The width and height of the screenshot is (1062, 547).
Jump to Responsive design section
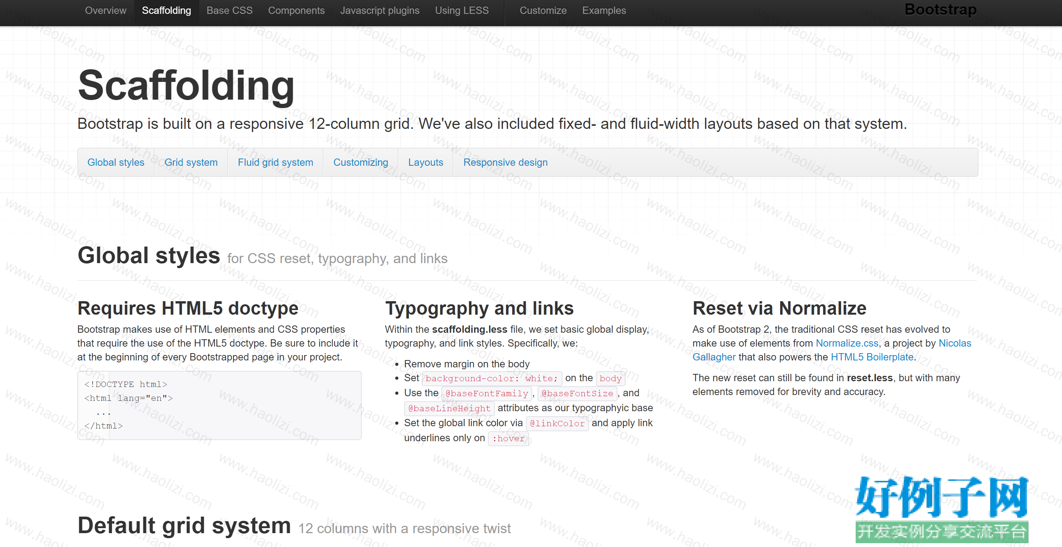coord(505,162)
